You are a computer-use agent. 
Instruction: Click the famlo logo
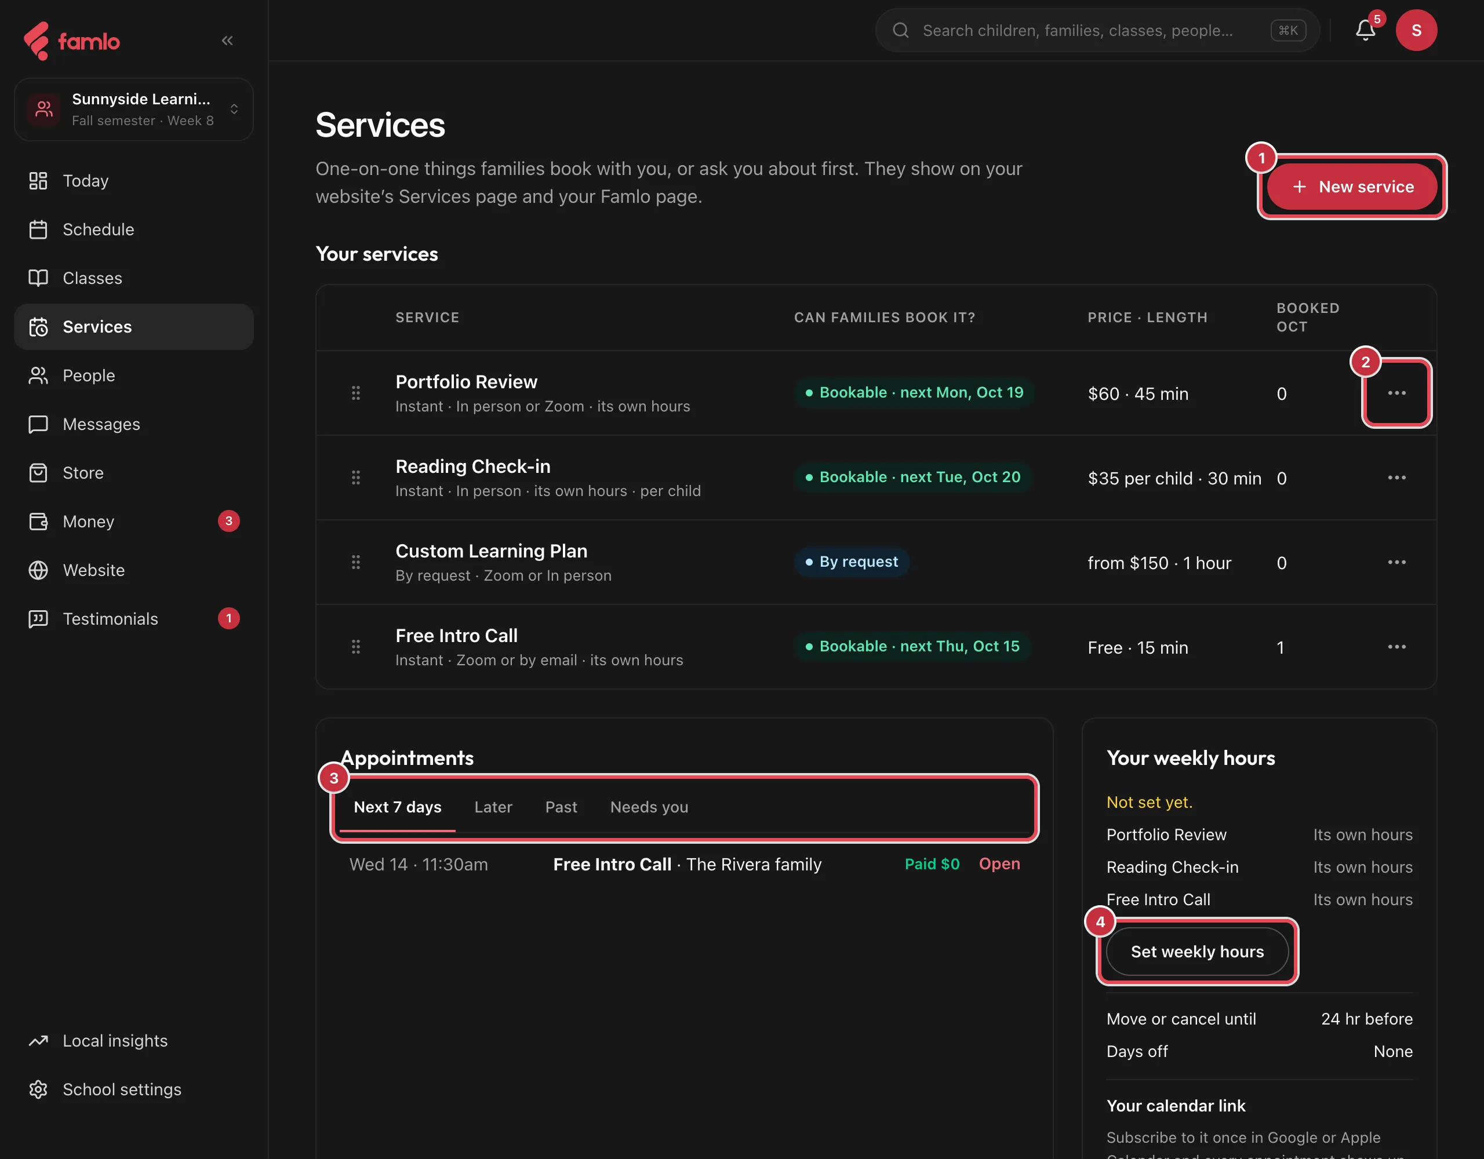[71, 41]
